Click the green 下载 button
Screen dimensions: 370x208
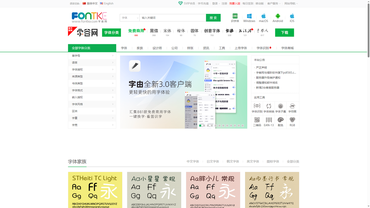pyautogui.click(x=284, y=33)
